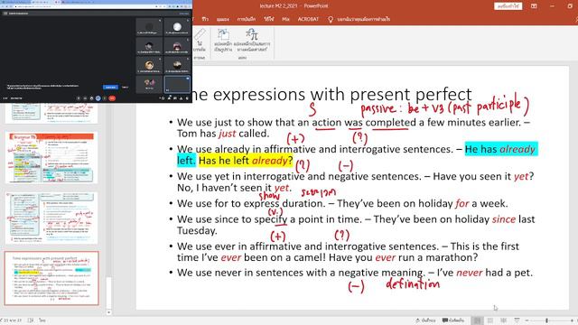The image size is (578, 325).
Task: Open the ACROBAT ribbon tab
Action: (308, 19)
